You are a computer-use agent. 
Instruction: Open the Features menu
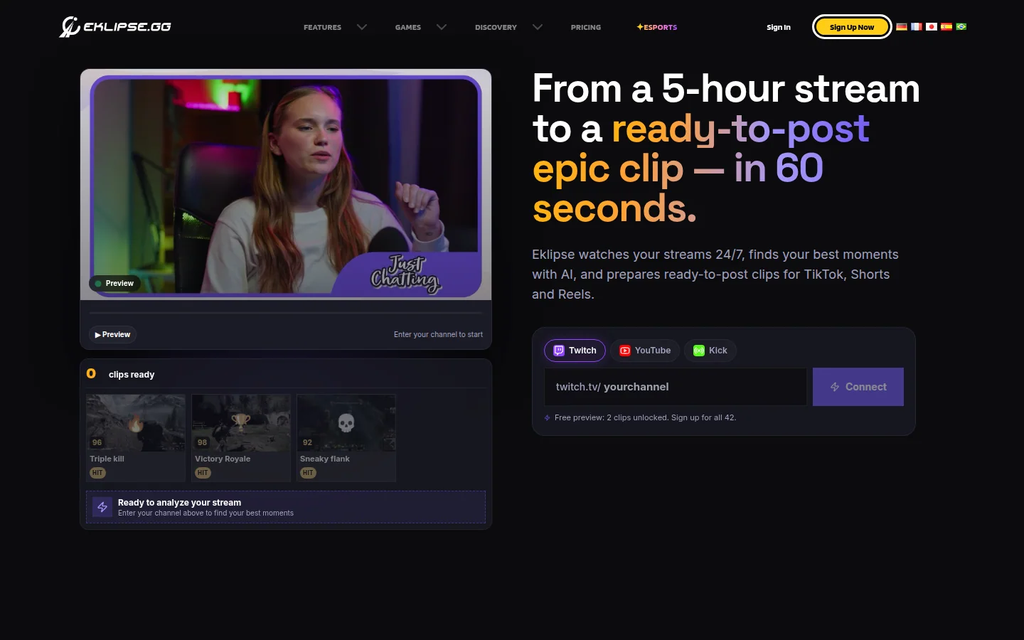(x=322, y=28)
